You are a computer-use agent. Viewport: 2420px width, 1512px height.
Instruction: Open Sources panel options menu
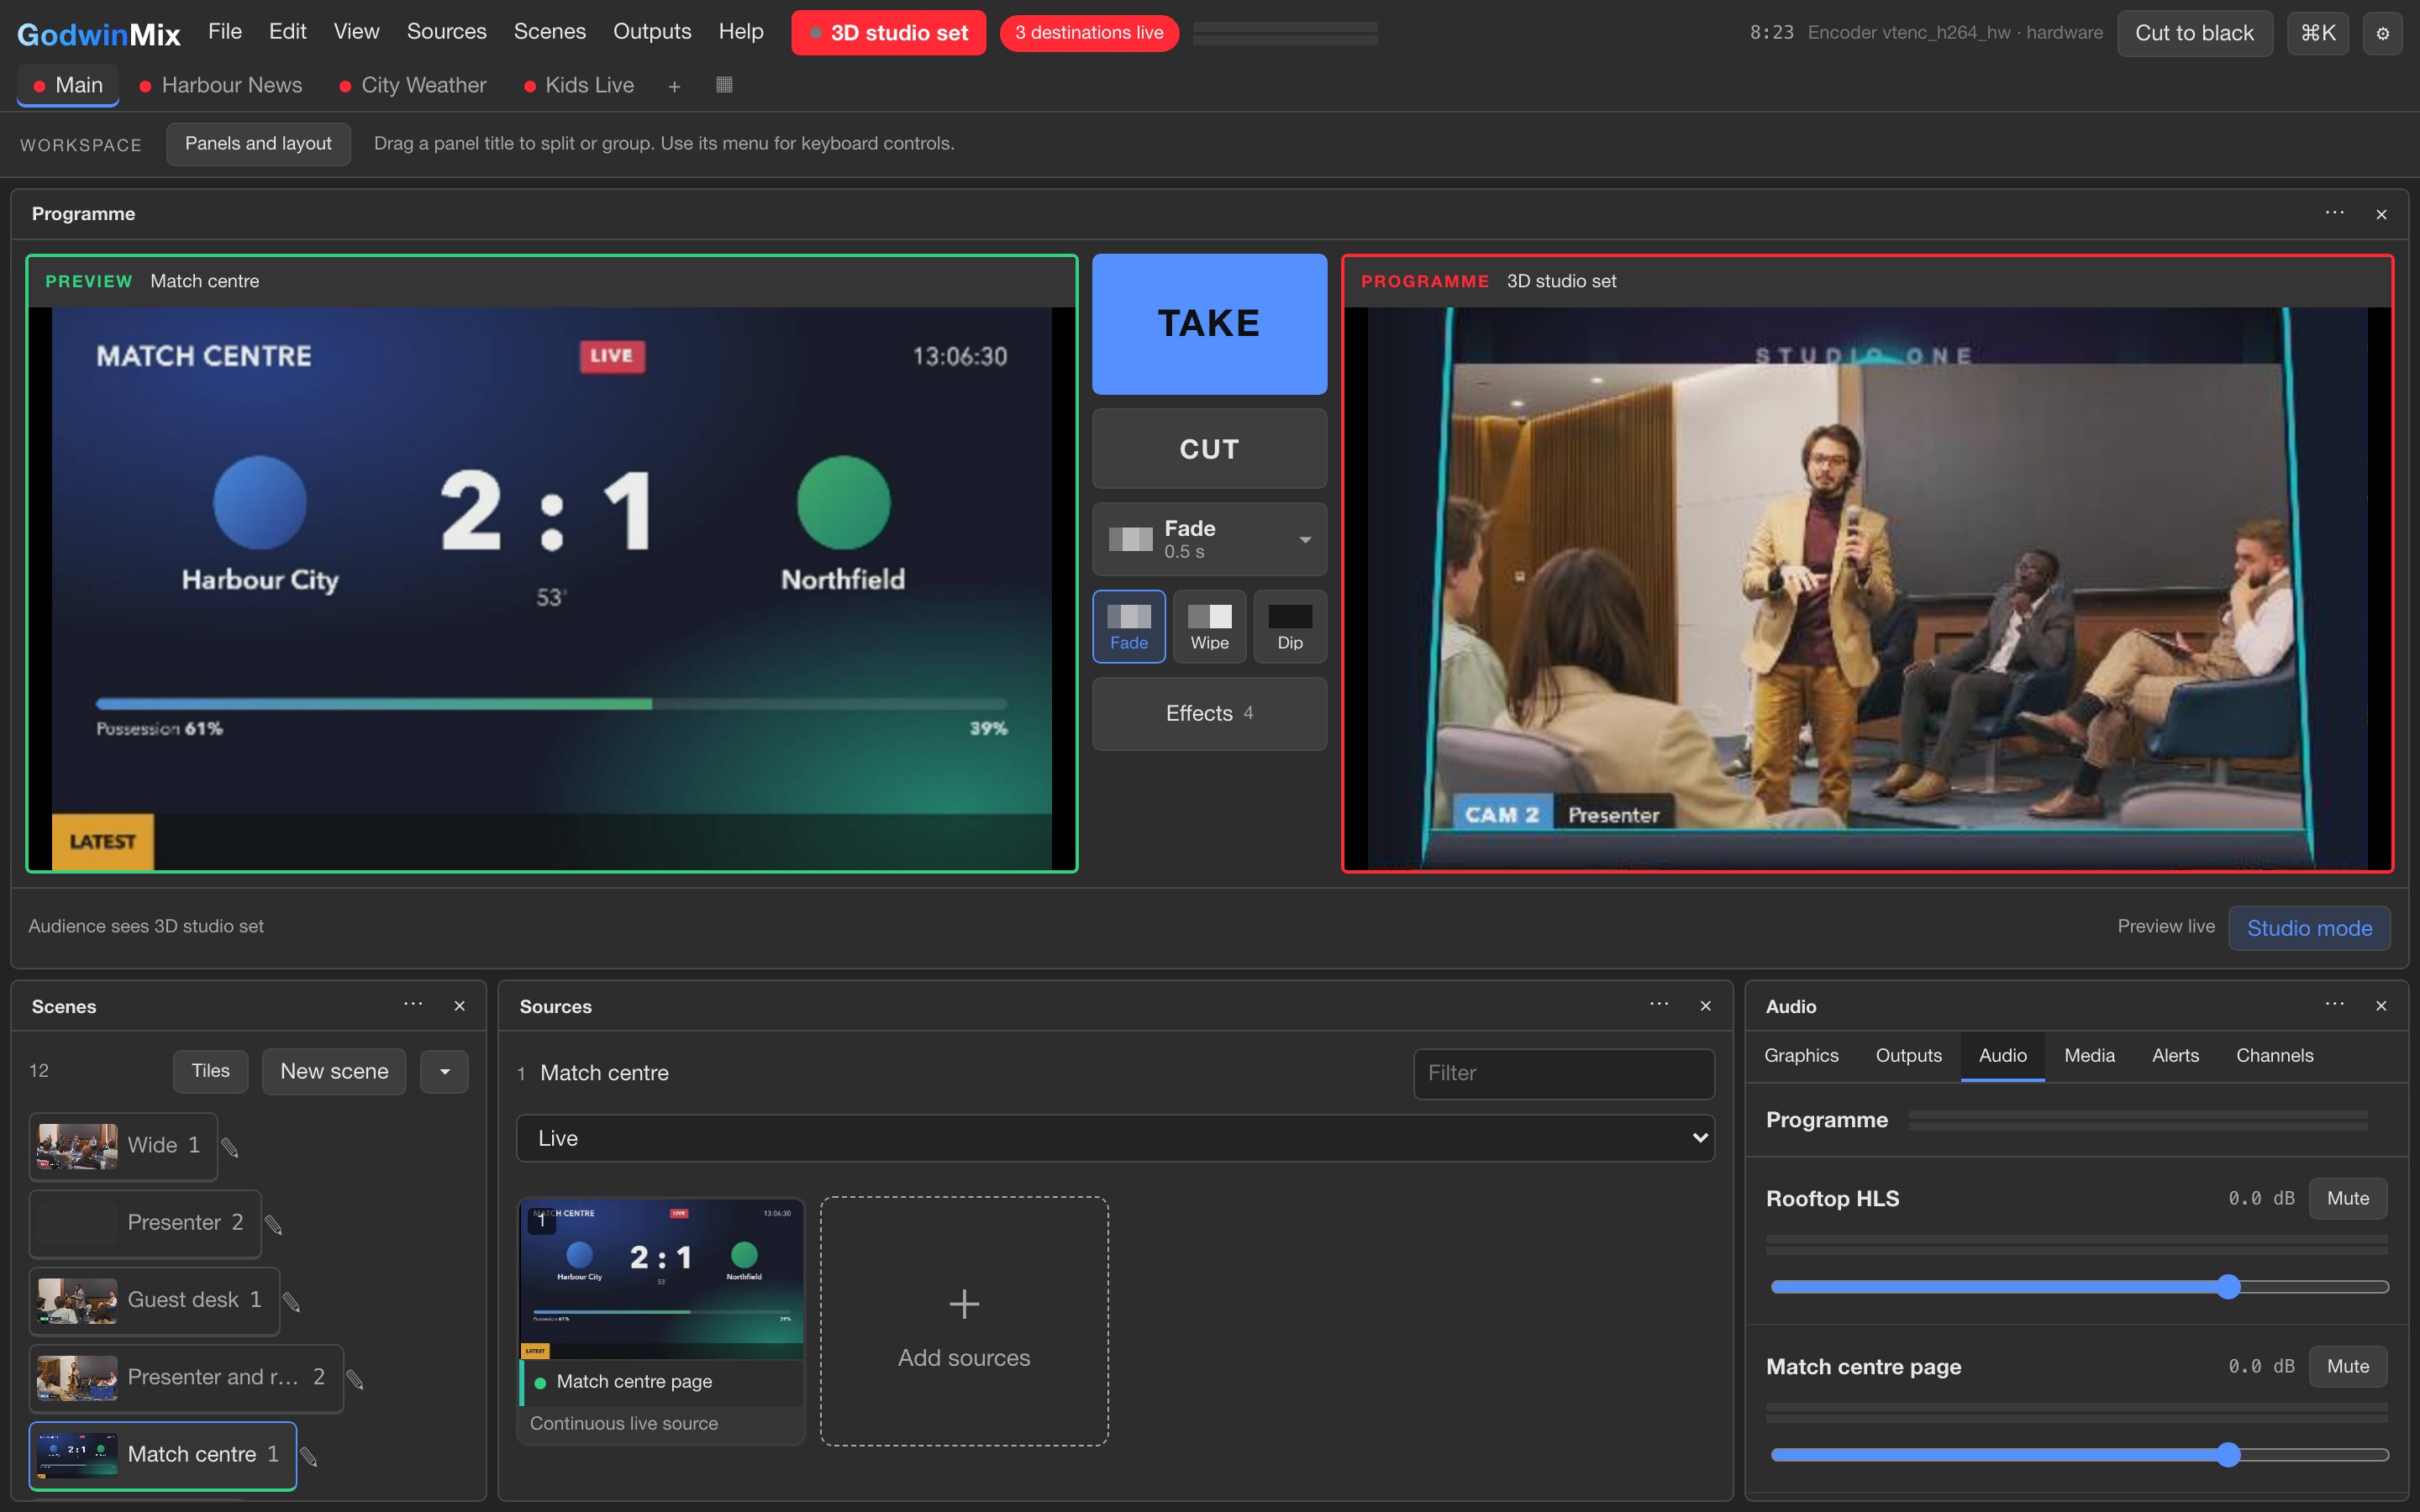coord(1659,1005)
